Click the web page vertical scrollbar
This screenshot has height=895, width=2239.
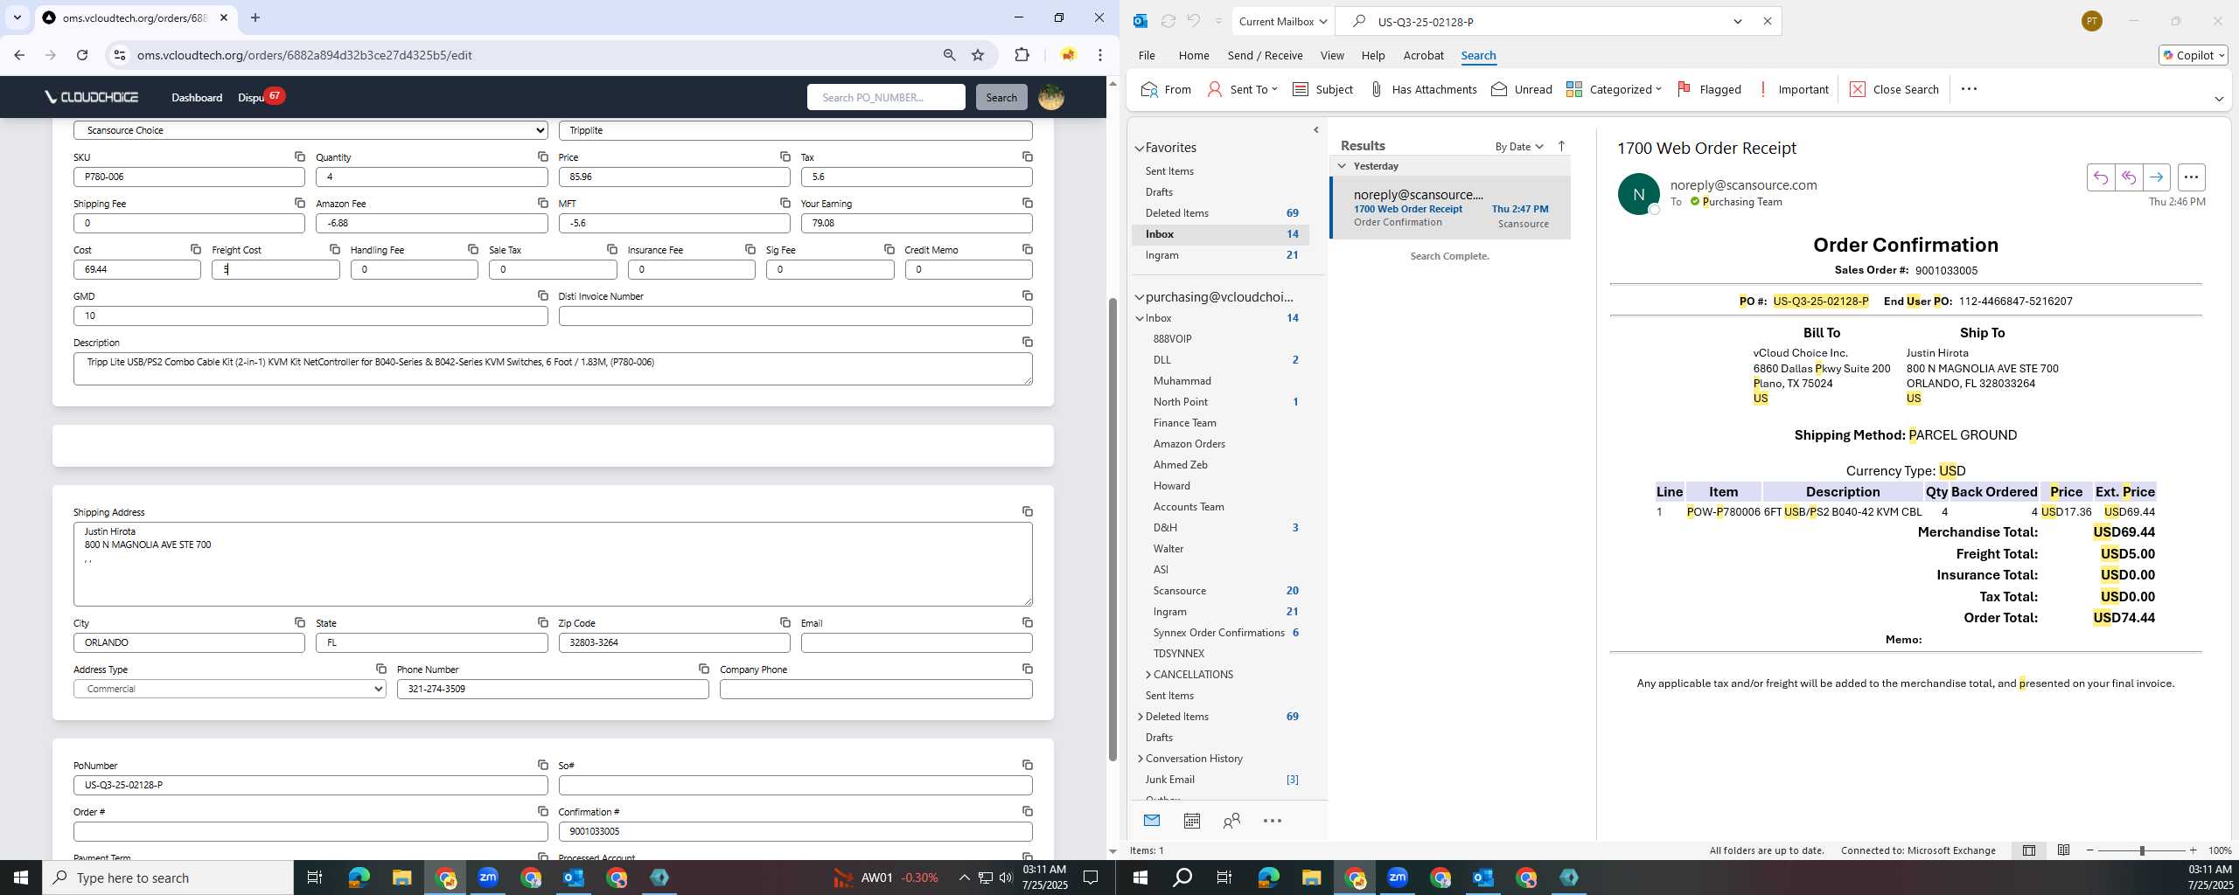1113,529
